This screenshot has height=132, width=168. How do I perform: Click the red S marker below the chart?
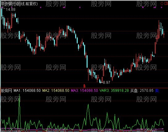pyautogui.click(x=84, y=86)
